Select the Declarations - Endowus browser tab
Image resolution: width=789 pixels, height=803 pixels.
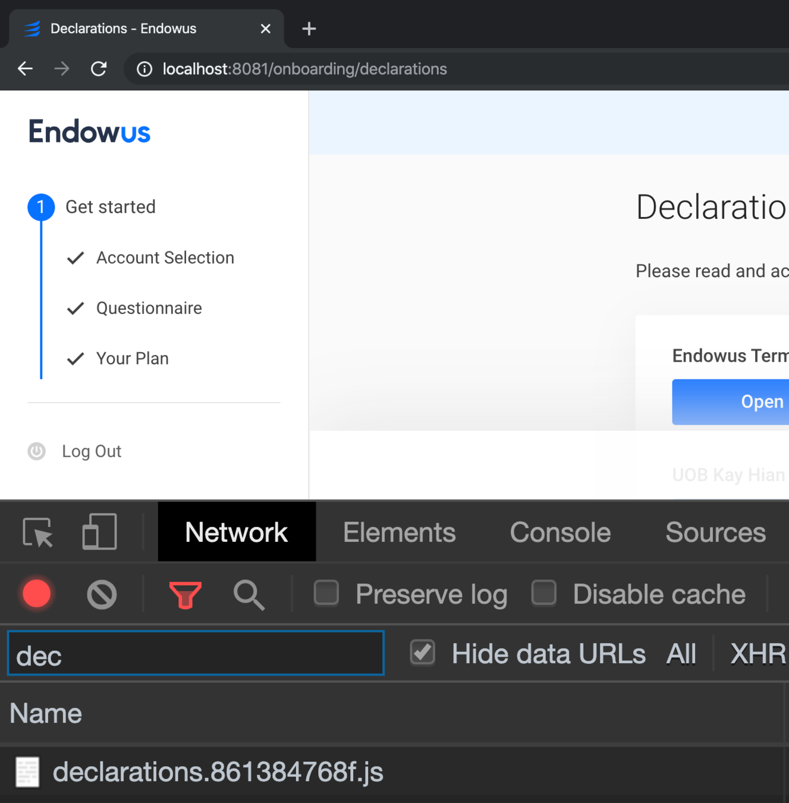[147, 29]
